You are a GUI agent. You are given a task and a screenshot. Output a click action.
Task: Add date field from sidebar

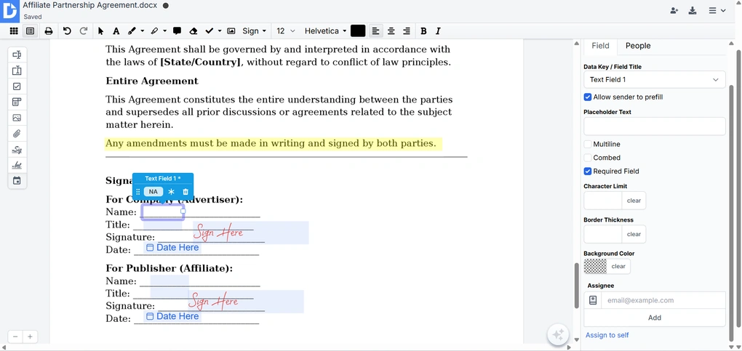pos(17,181)
